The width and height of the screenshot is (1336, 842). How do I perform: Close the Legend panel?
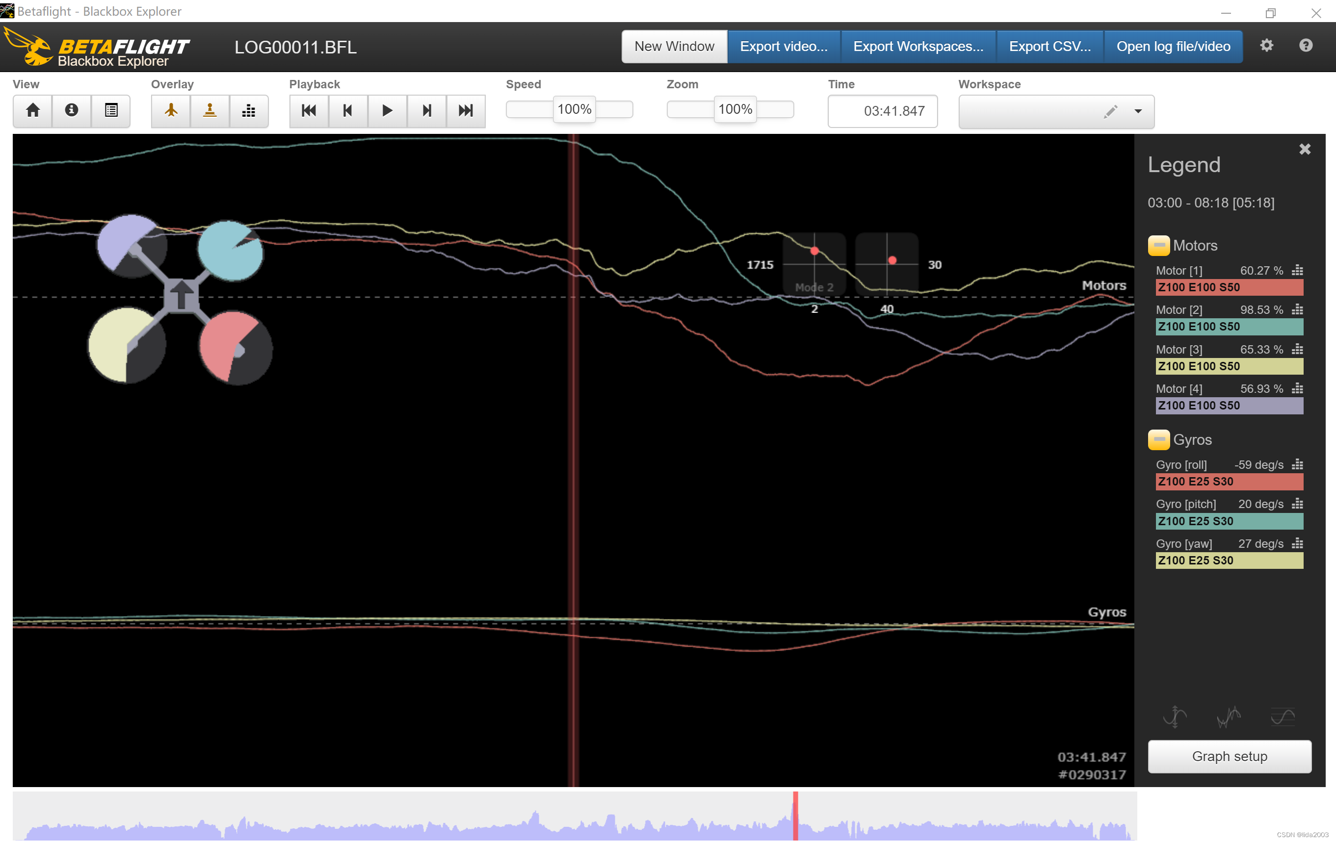[1305, 149]
